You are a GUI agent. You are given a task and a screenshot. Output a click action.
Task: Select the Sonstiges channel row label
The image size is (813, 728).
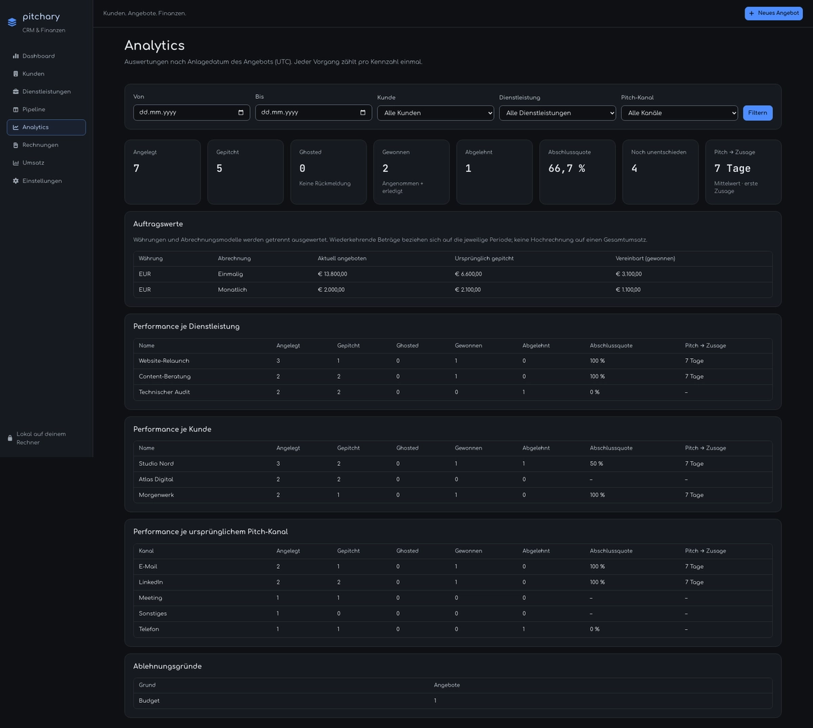pyautogui.click(x=152, y=614)
